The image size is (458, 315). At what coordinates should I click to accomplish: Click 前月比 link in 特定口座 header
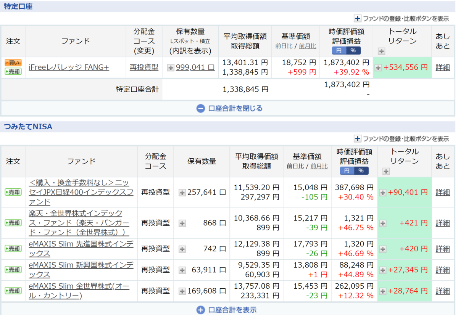coord(308,46)
